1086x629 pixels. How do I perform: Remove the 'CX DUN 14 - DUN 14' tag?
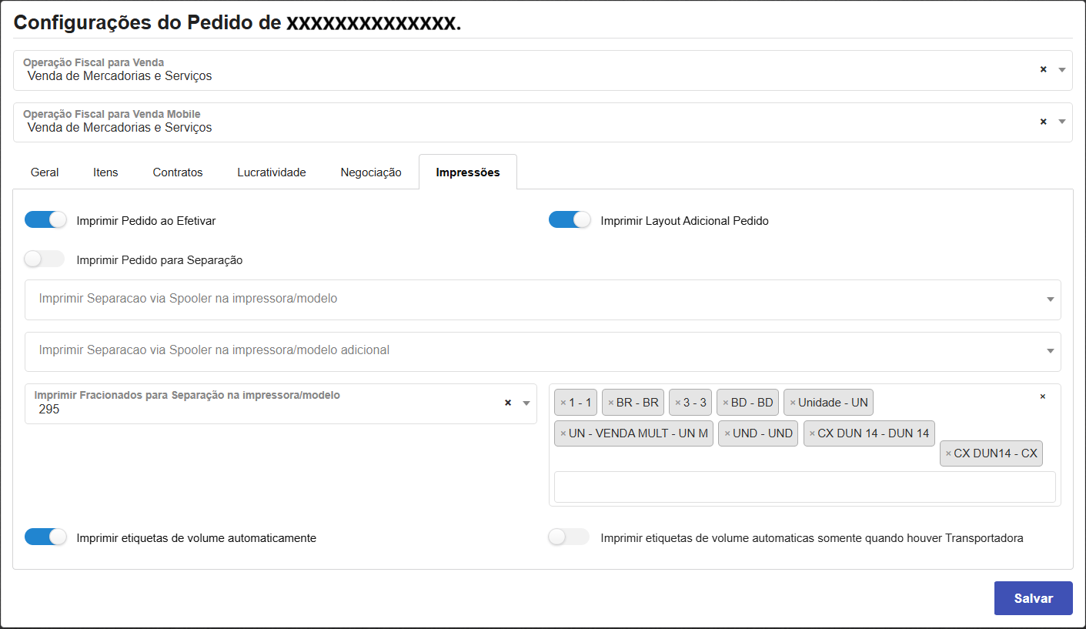tap(811, 433)
